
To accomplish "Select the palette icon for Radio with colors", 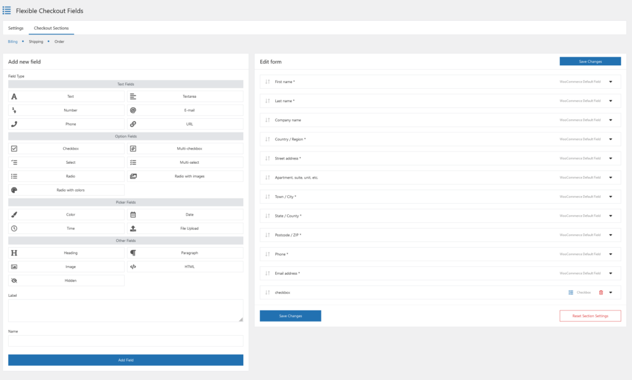I will click(x=14, y=189).
